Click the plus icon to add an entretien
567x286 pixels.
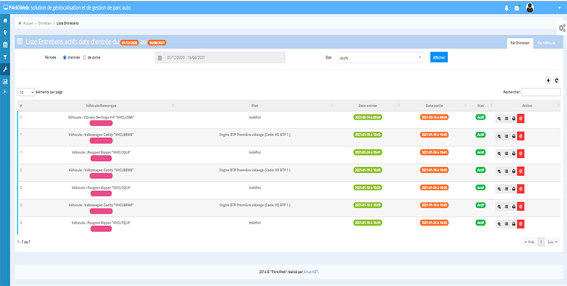coord(548,80)
